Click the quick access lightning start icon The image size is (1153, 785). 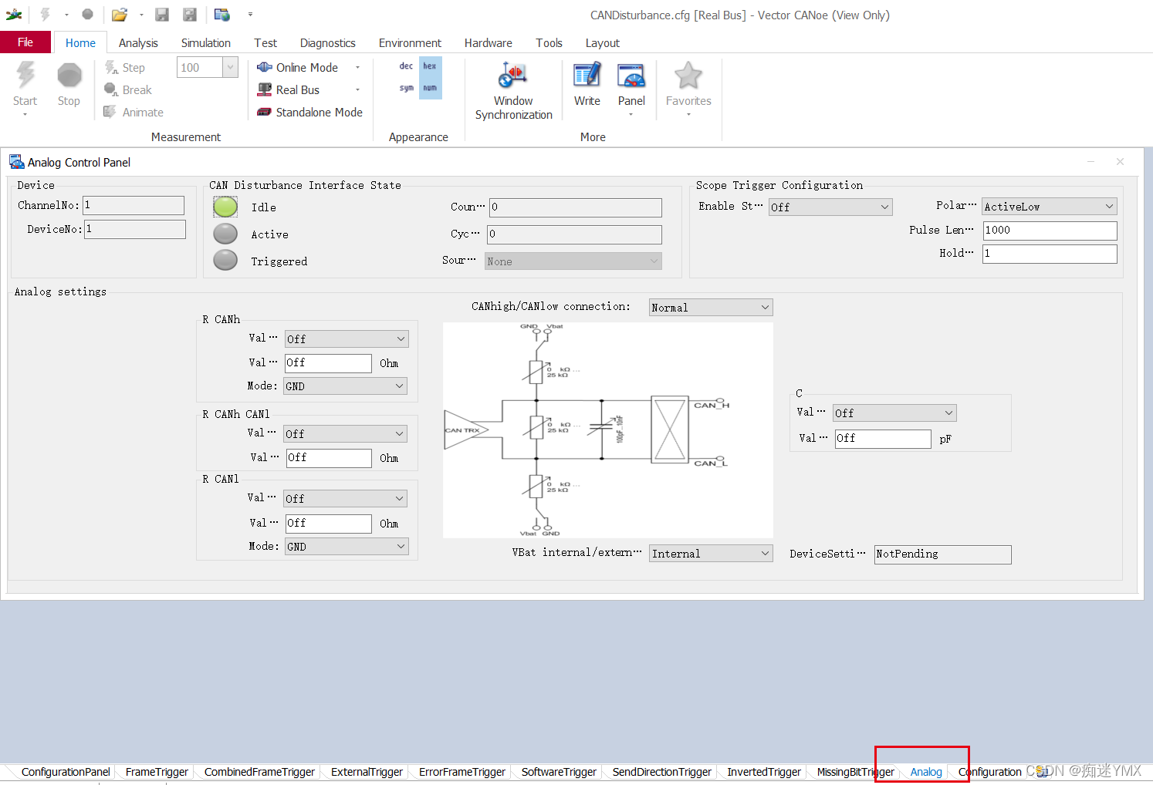point(46,15)
